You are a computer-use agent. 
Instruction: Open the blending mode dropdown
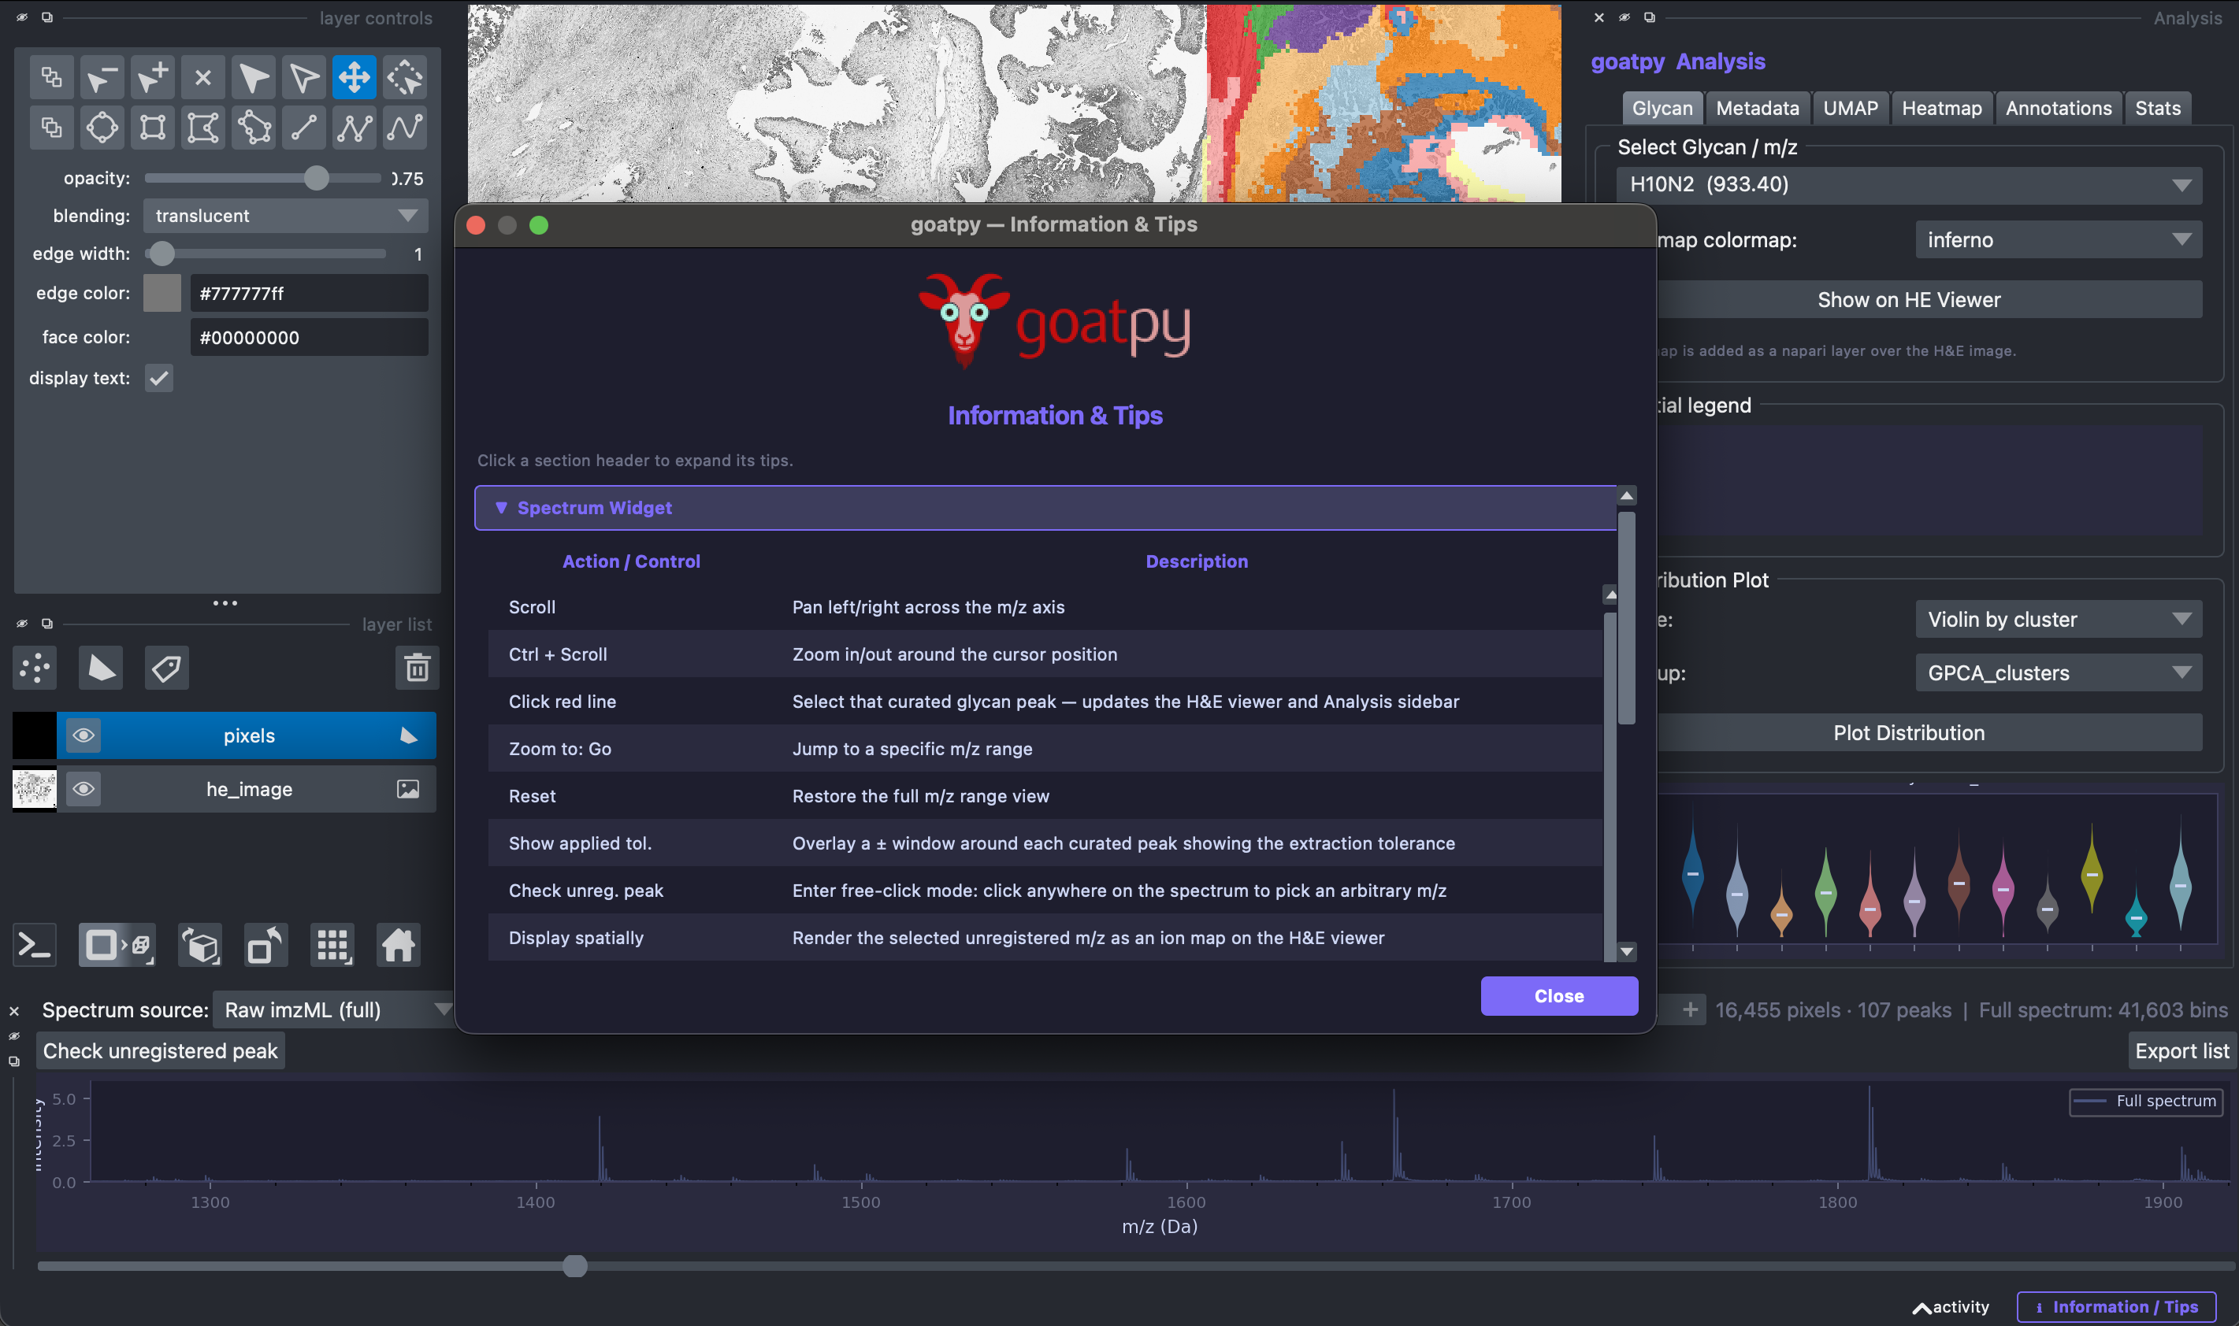pyautogui.click(x=285, y=215)
